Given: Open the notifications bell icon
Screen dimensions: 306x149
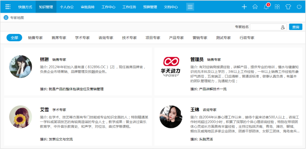Looking at the screenshot, I should tap(266, 7).
